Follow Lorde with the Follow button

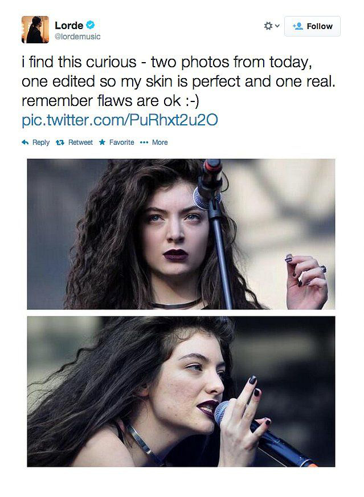click(x=312, y=26)
